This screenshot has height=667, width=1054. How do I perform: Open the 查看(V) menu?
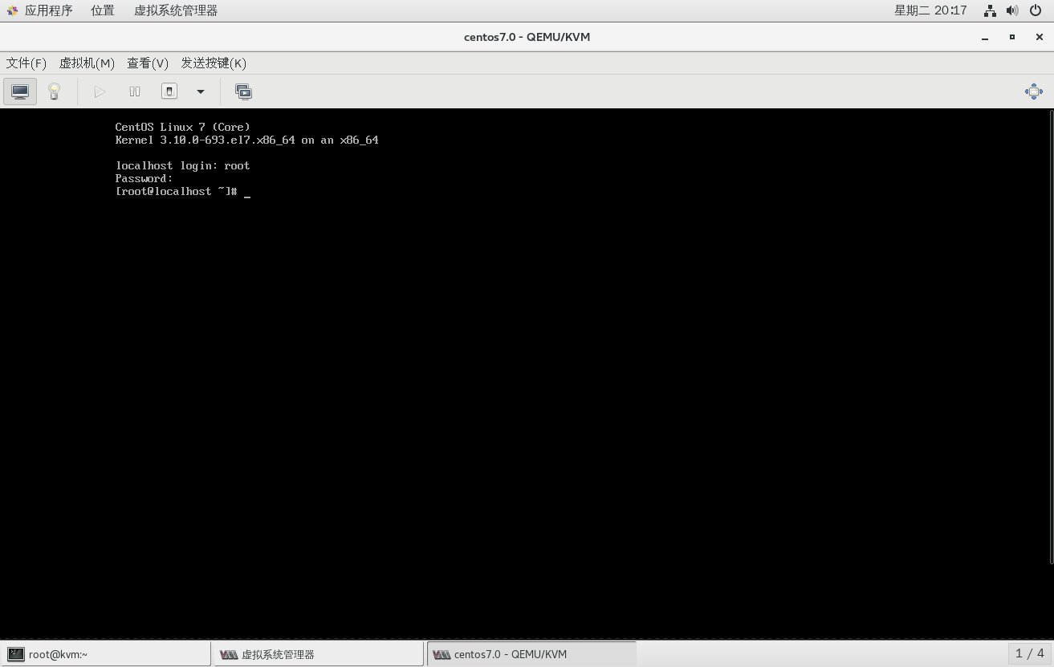[x=148, y=63]
